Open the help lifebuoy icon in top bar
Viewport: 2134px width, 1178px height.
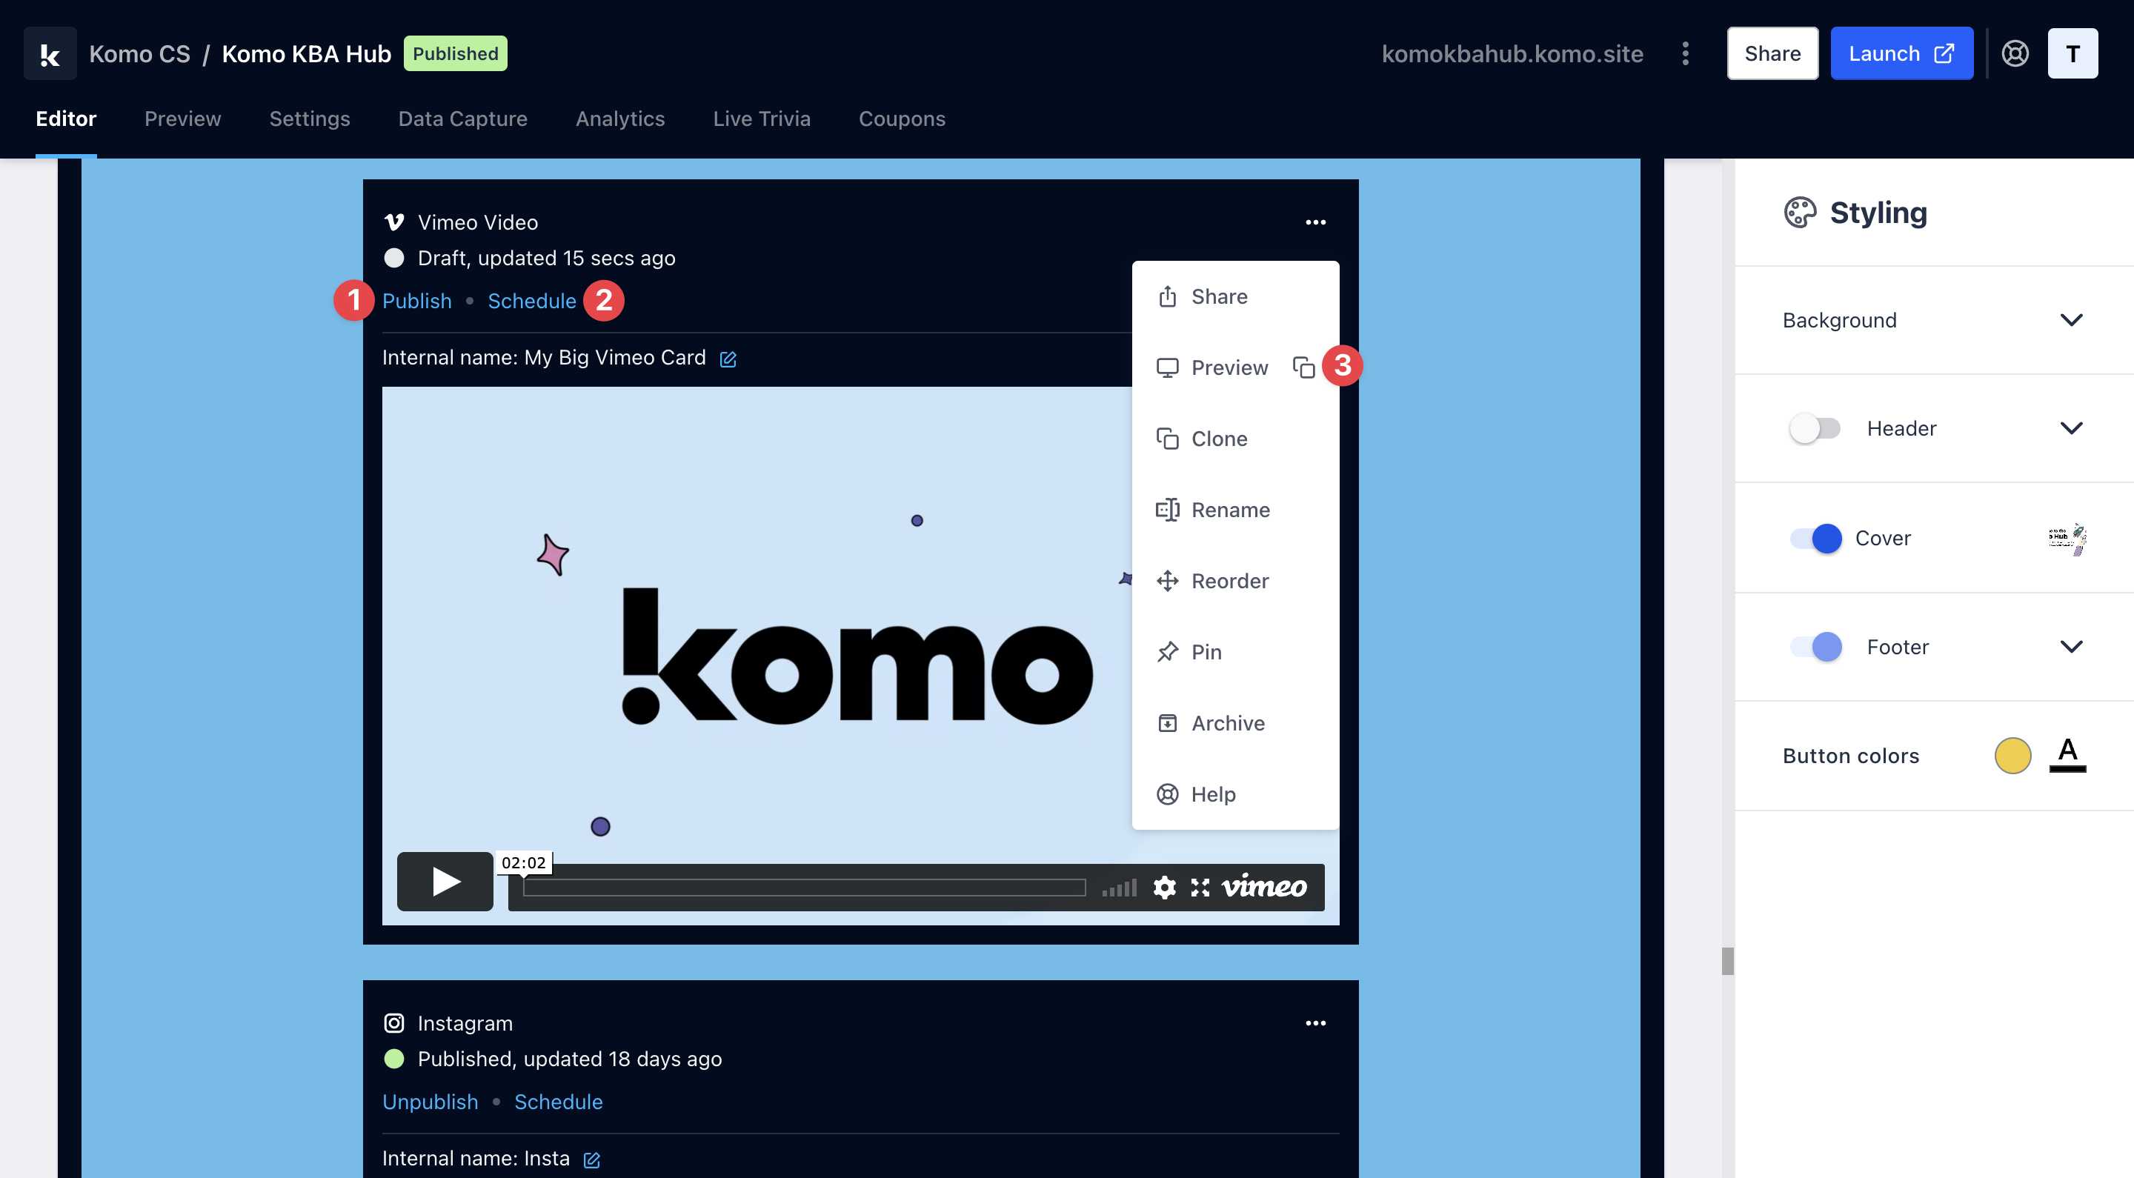coord(2015,54)
